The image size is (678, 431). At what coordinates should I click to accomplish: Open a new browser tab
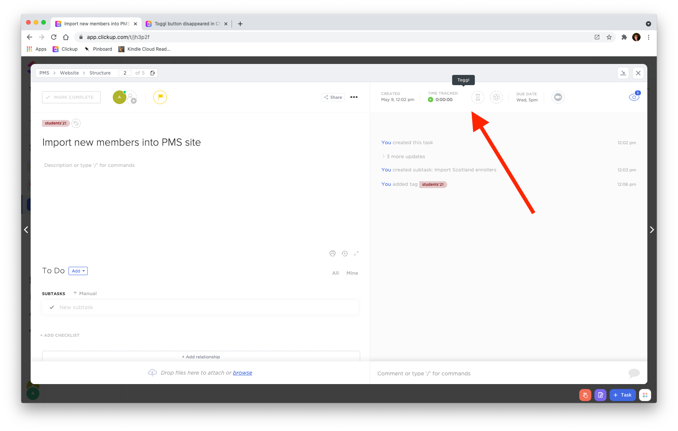click(240, 24)
